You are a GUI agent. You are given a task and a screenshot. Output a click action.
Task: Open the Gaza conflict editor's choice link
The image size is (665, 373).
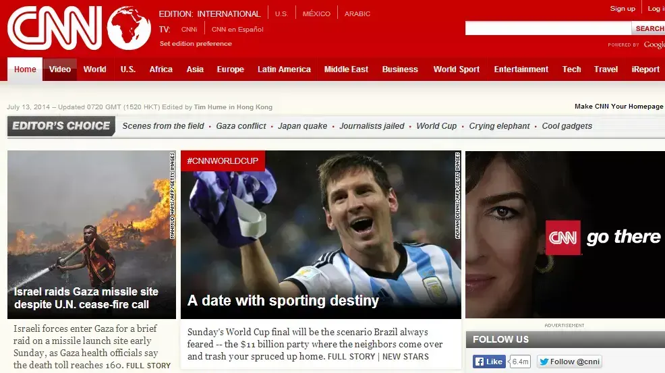click(x=241, y=126)
